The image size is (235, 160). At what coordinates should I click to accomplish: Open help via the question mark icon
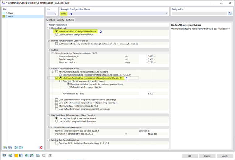[4, 155]
